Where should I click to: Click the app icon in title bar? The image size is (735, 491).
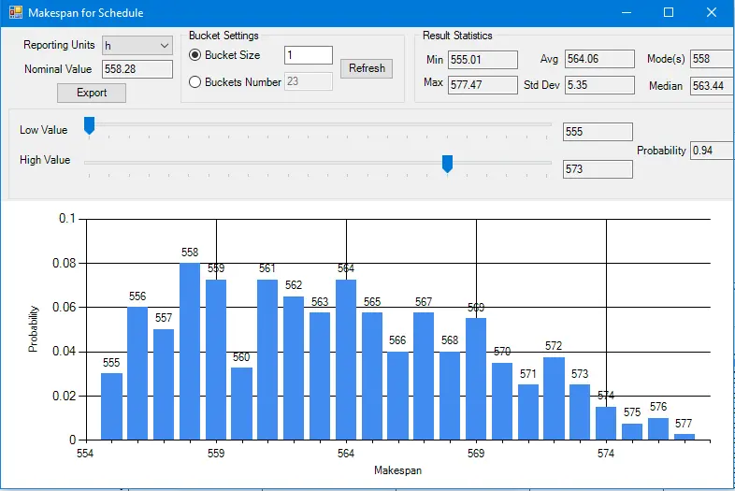(x=15, y=13)
